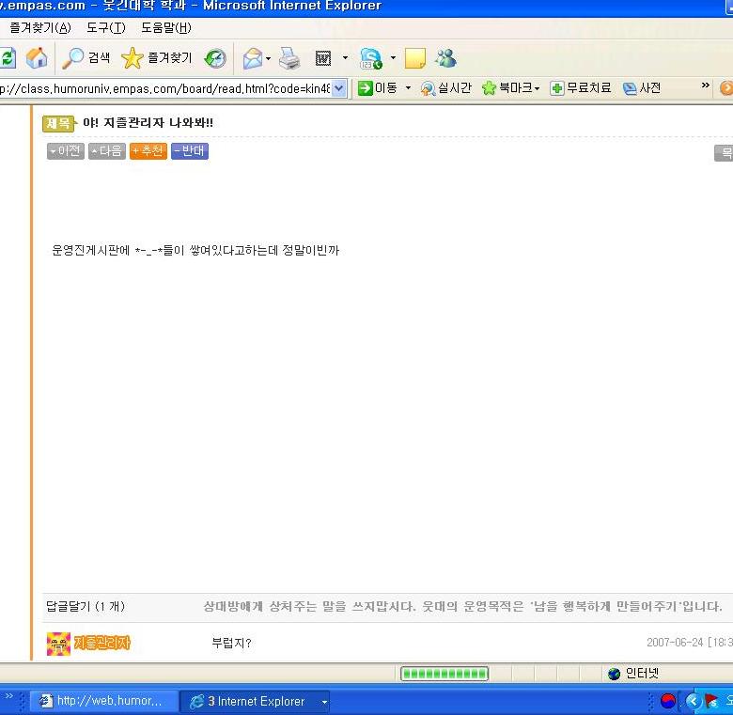Open the 도구(T) menu
Image resolution: width=733 pixels, height=715 pixels.
[106, 28]
